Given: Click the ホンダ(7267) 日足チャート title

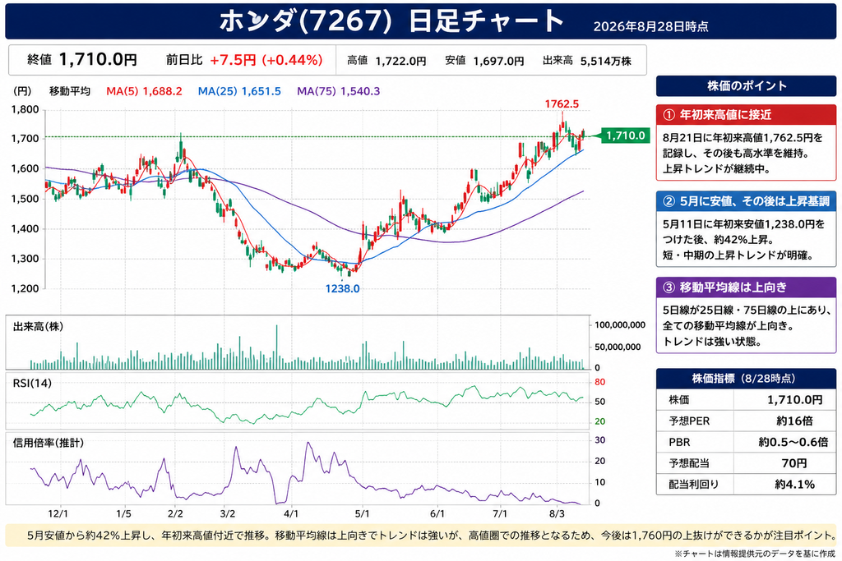Looking at the screenshot, I should tap(391, 21).
